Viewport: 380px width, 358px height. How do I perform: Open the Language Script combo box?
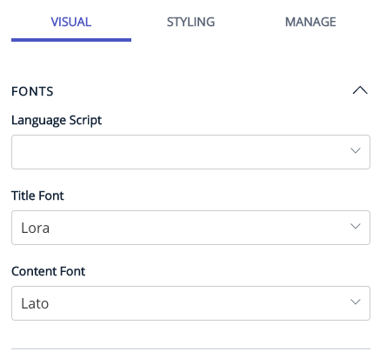click(190, 152)
